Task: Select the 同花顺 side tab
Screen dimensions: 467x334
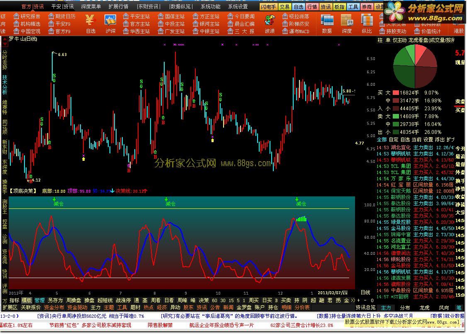Action: [x=5, y=127]
